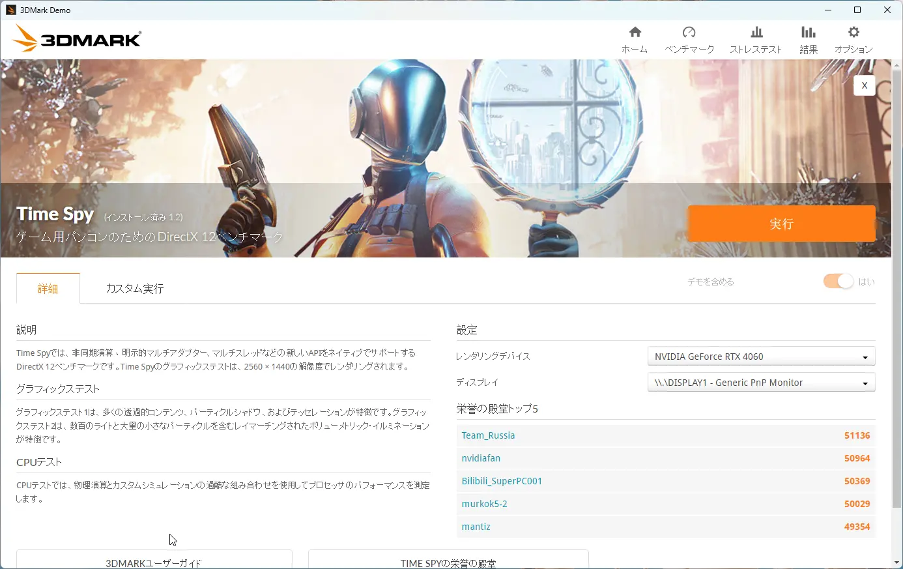Open the ベンチマーク gauge icon

point(689,32)
